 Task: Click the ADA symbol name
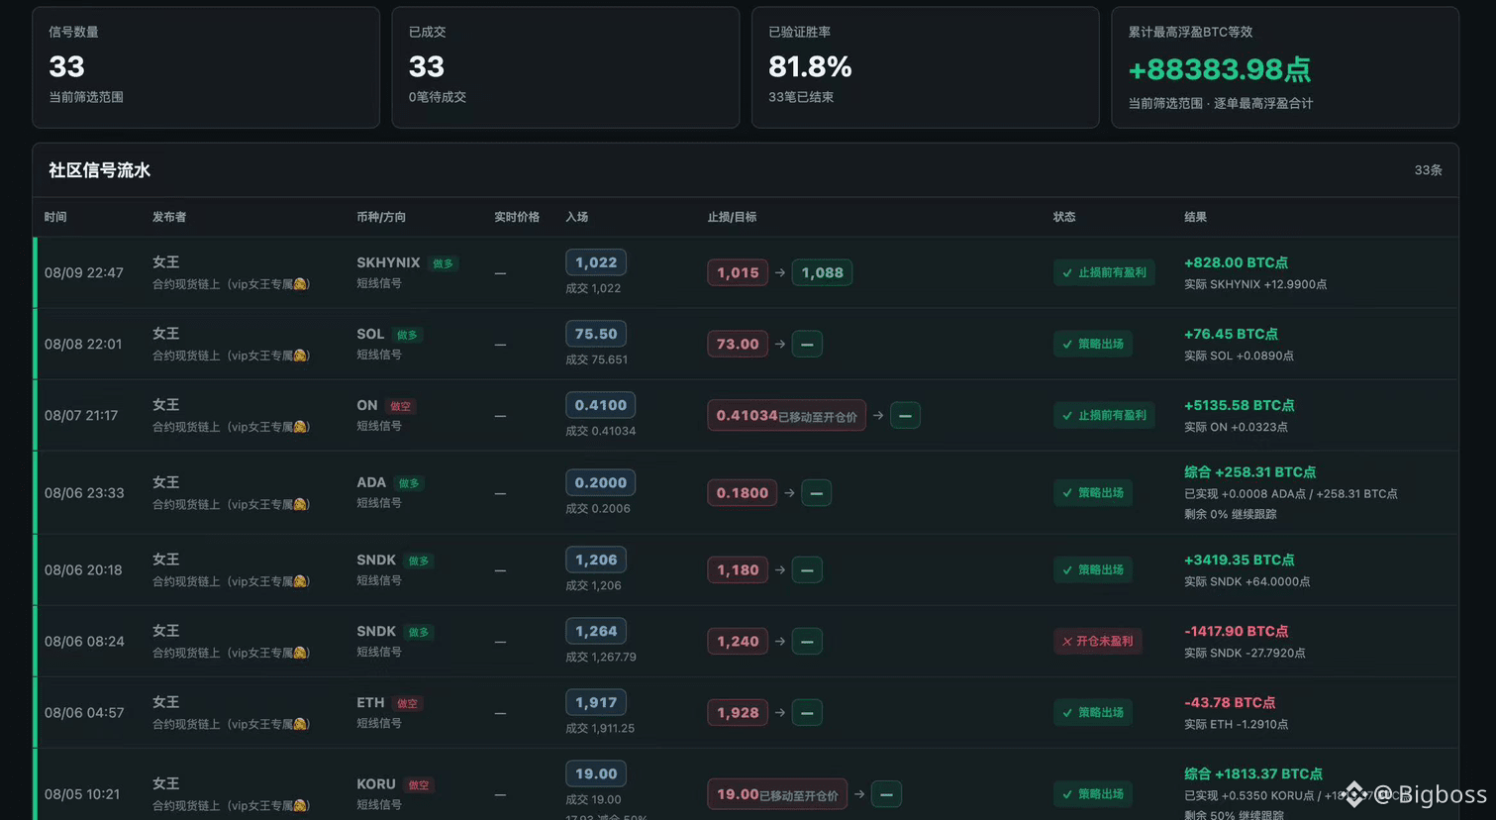pyautogui.click(x=371, y=482)
